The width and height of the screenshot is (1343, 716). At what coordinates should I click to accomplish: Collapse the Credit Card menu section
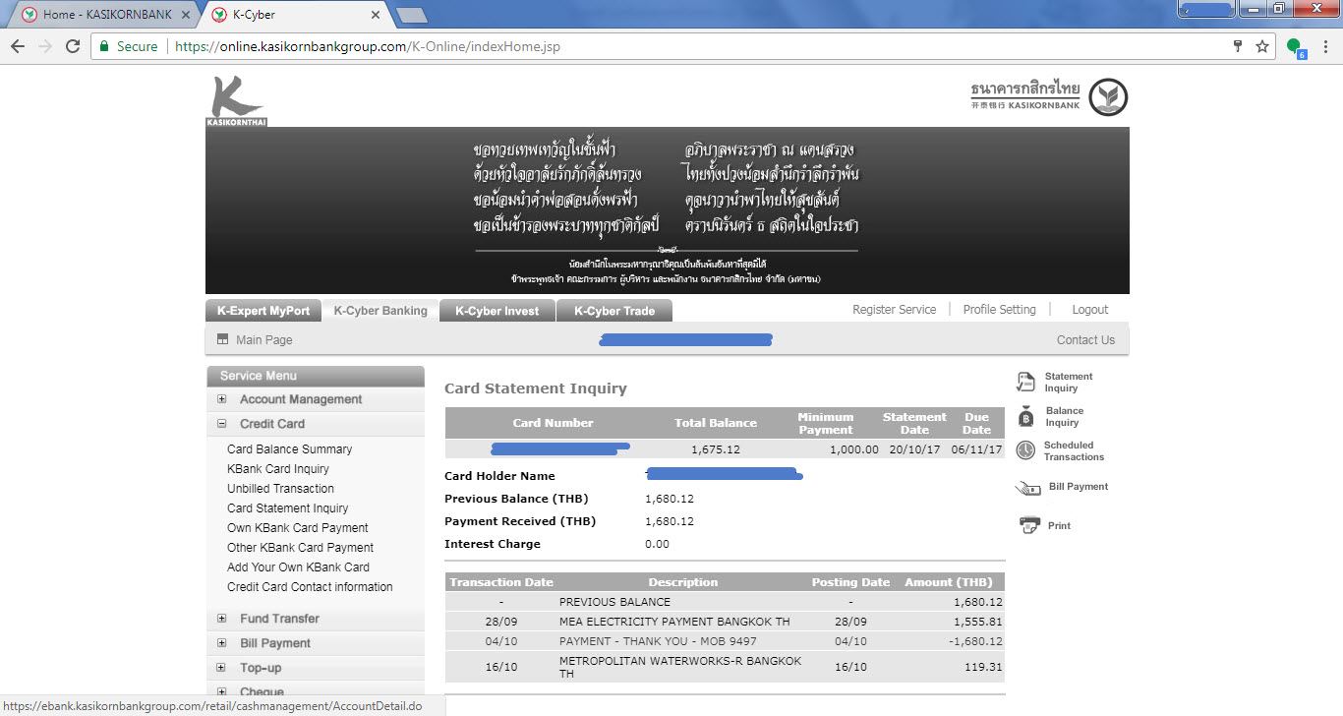pyautogui.click(x=222, y=424)
